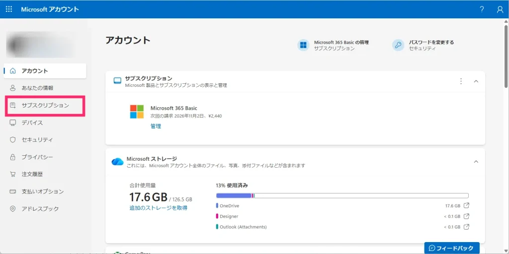The height and width of the screenshot is (254, 509).
Task: Open OneDrive external link icon
Action: pyautogui.click(x=466, y=206)
